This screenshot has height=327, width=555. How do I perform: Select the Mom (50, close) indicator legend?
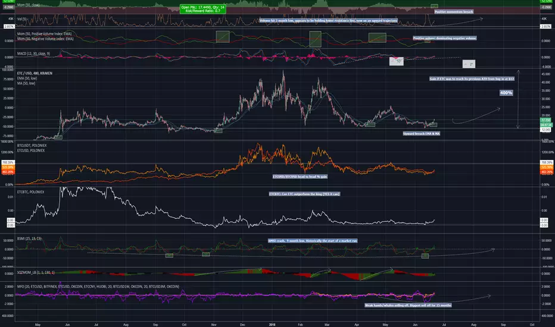point(29,5)
